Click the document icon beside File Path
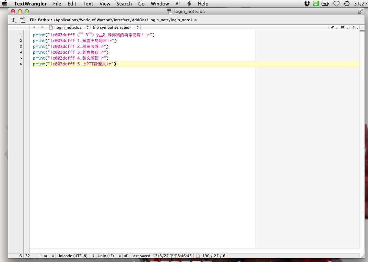The height and width of the screenshot is (262, 368). tap(23, 20)
